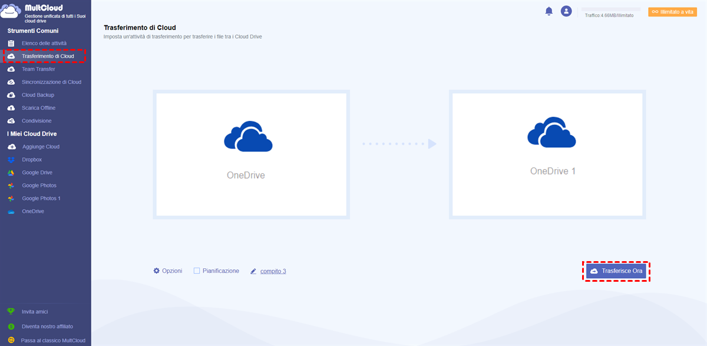Click the Trasferisce Ora button
The width and height of the screenshot is (707, 346).
pos(616,271)
